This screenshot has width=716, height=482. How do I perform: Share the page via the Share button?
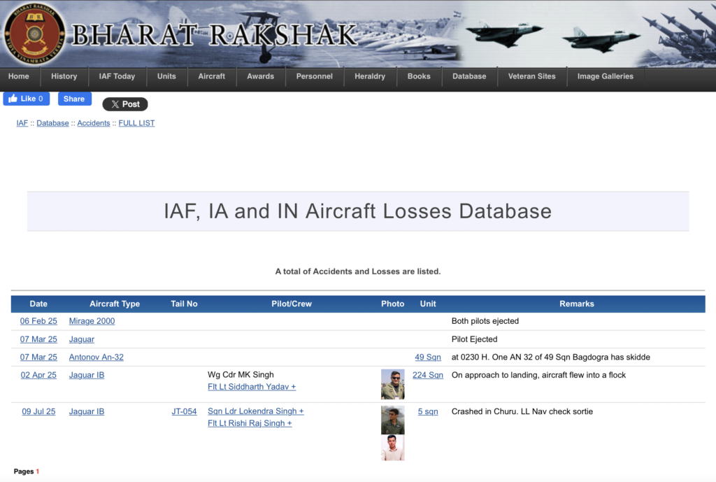click(x=74, y=99)
